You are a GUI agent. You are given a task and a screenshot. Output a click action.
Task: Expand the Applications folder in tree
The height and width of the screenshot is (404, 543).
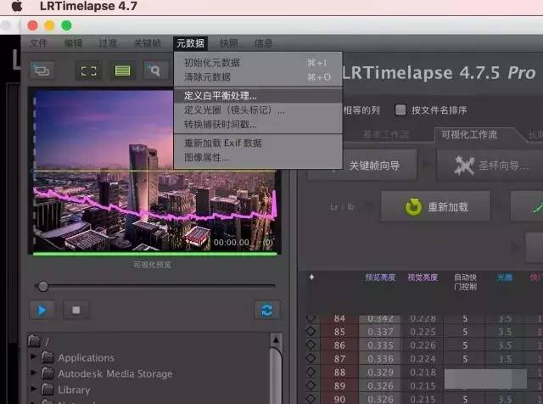click(35, 357)
